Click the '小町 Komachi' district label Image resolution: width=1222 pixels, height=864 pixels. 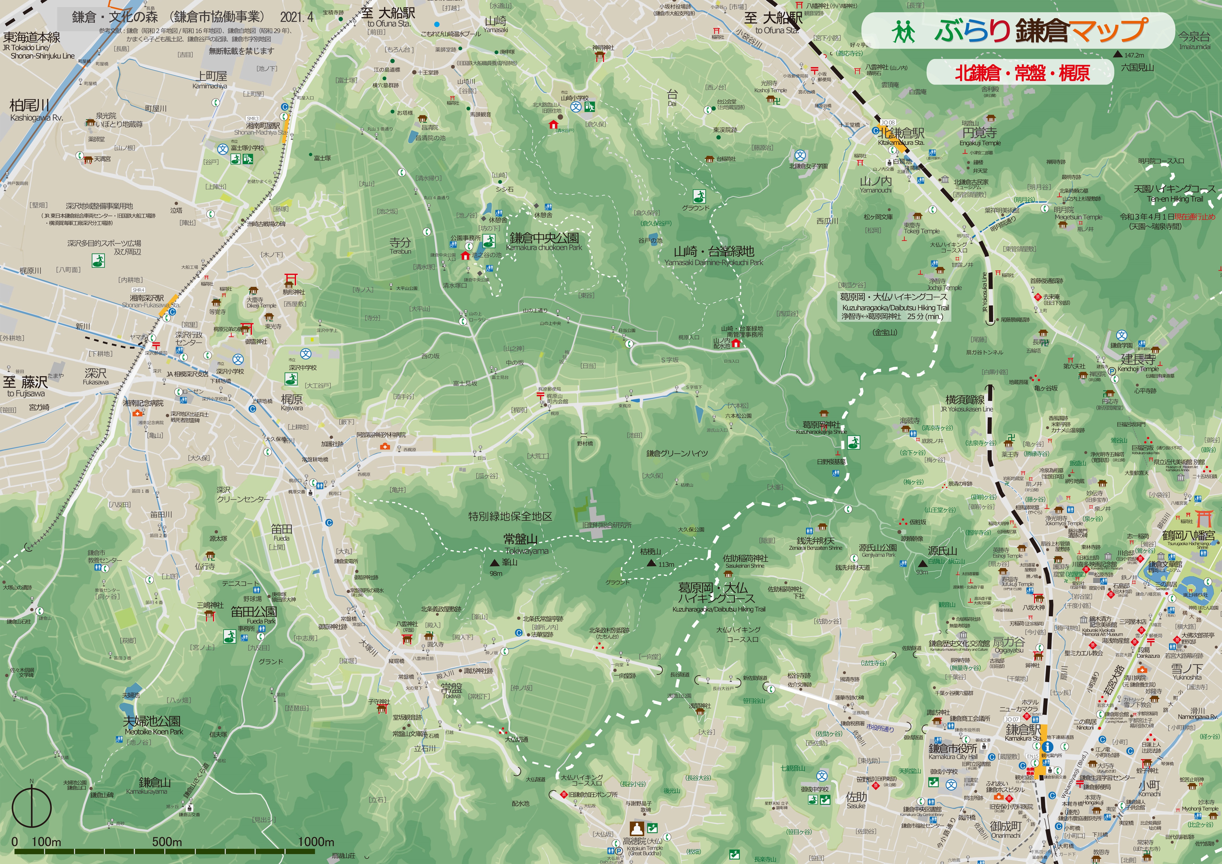(x=1150, y=788)
